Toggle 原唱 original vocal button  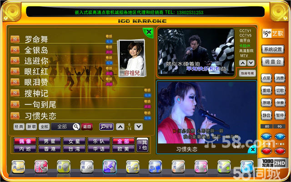266,103
